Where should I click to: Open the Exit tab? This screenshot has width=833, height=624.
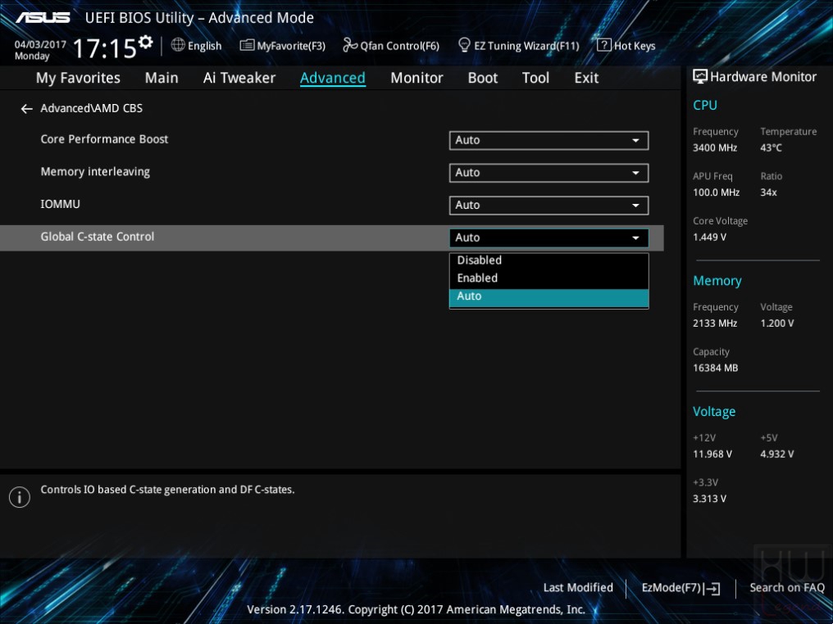click(586, 78)
